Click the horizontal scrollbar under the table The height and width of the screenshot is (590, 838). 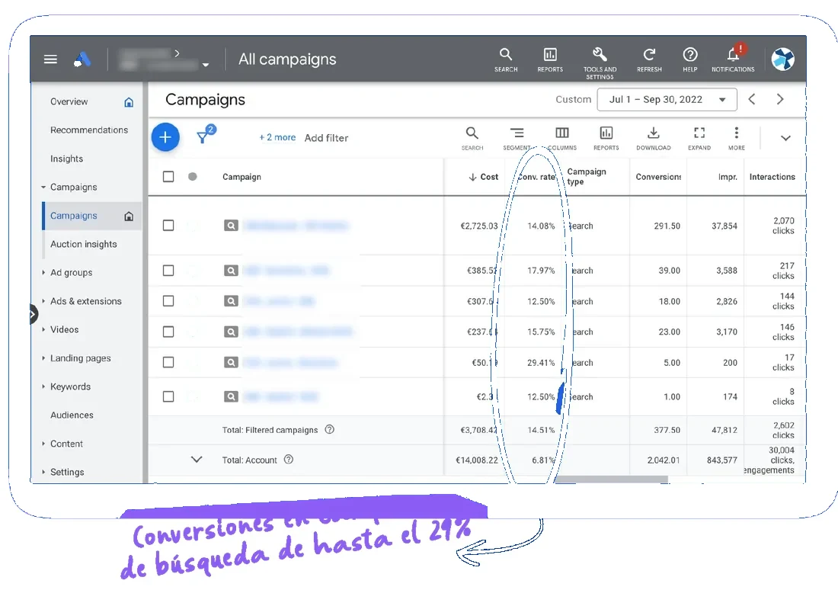pos(612,479)
